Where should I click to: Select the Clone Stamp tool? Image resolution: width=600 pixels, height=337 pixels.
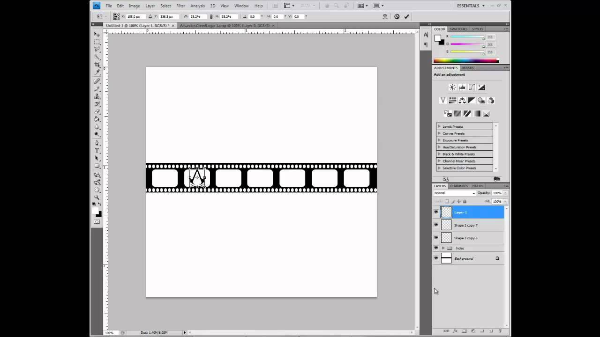[x=97, y=96]
